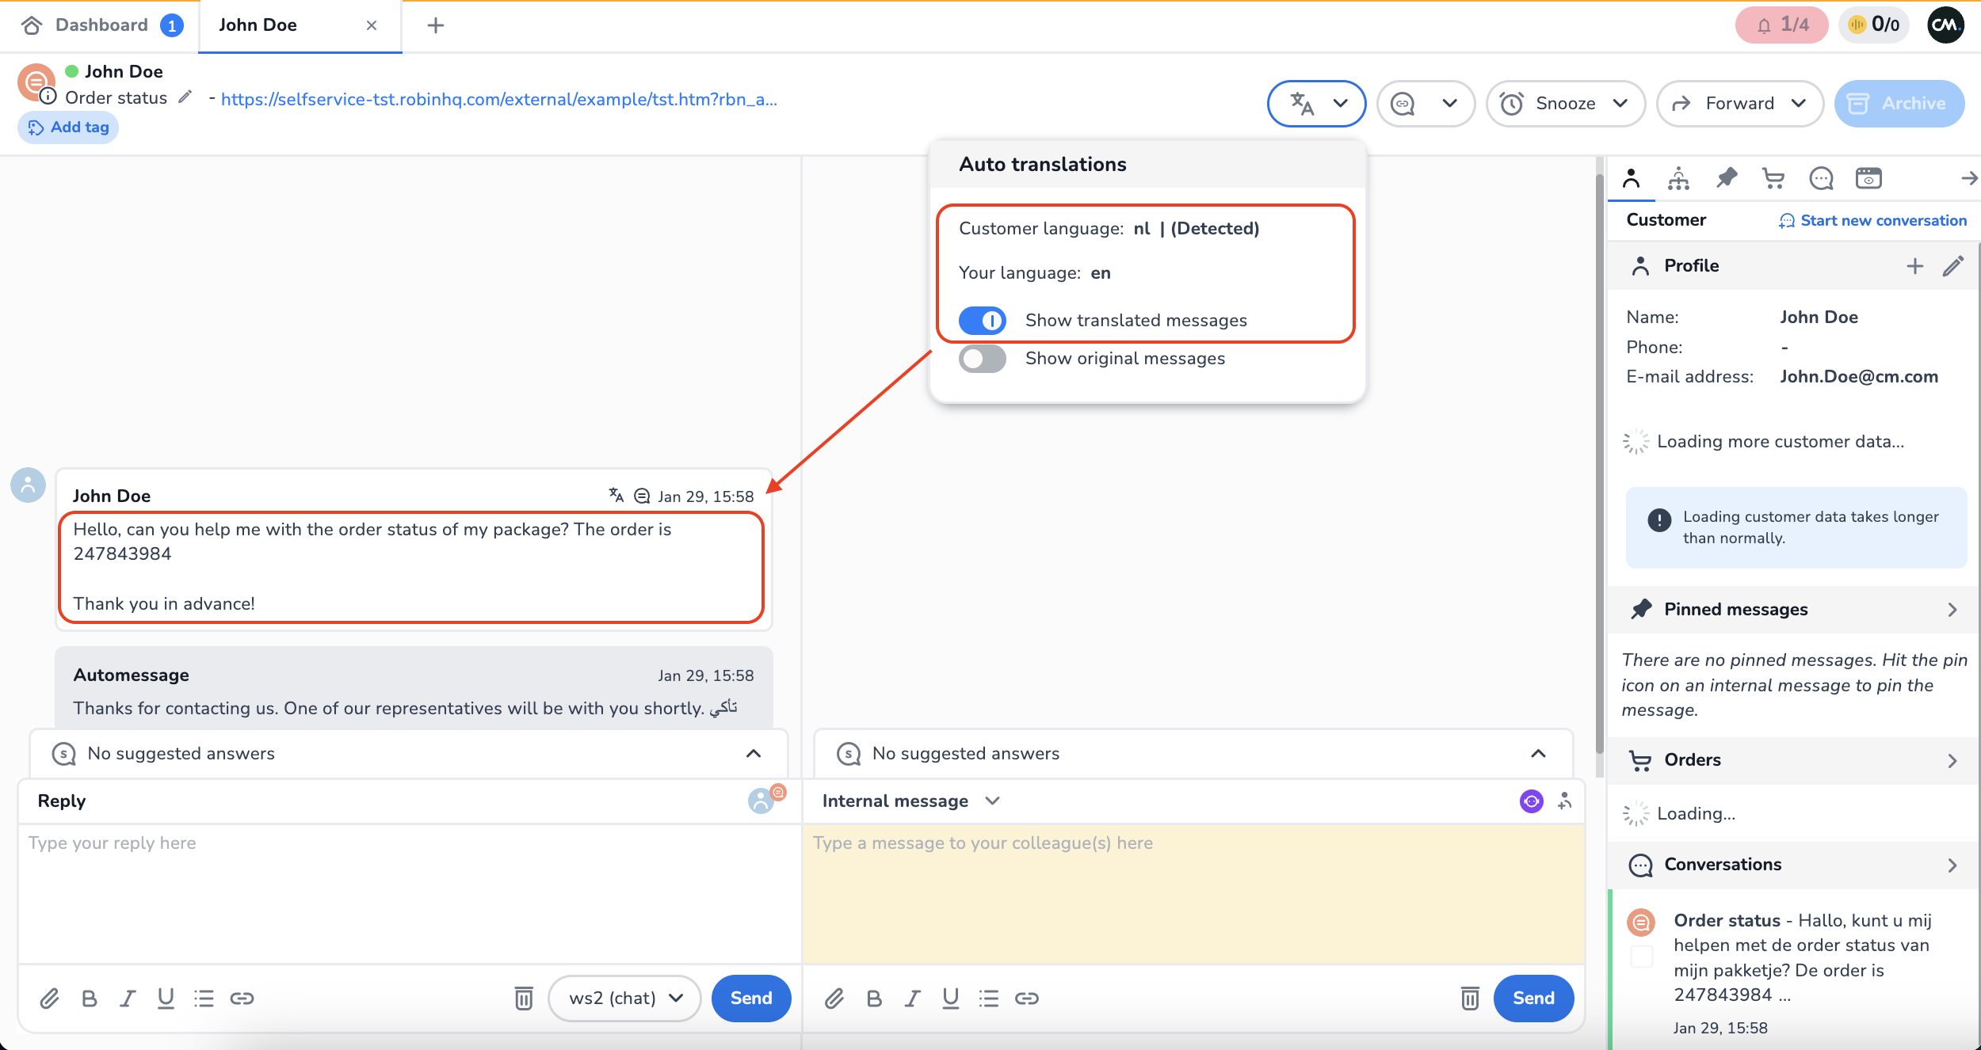Open the shopping cart orders tab icon

(1773, 178)
